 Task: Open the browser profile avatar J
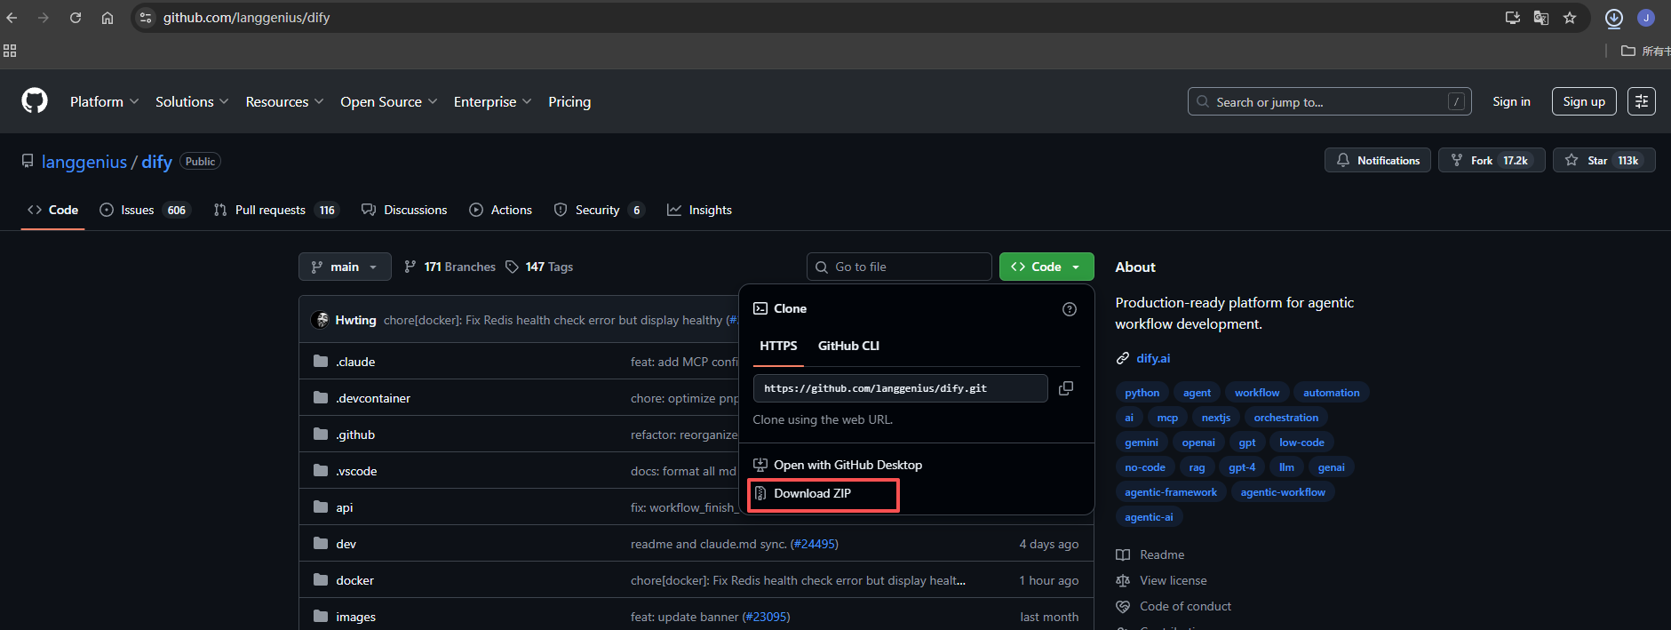pyautogui.click(x=1646, y=18)
